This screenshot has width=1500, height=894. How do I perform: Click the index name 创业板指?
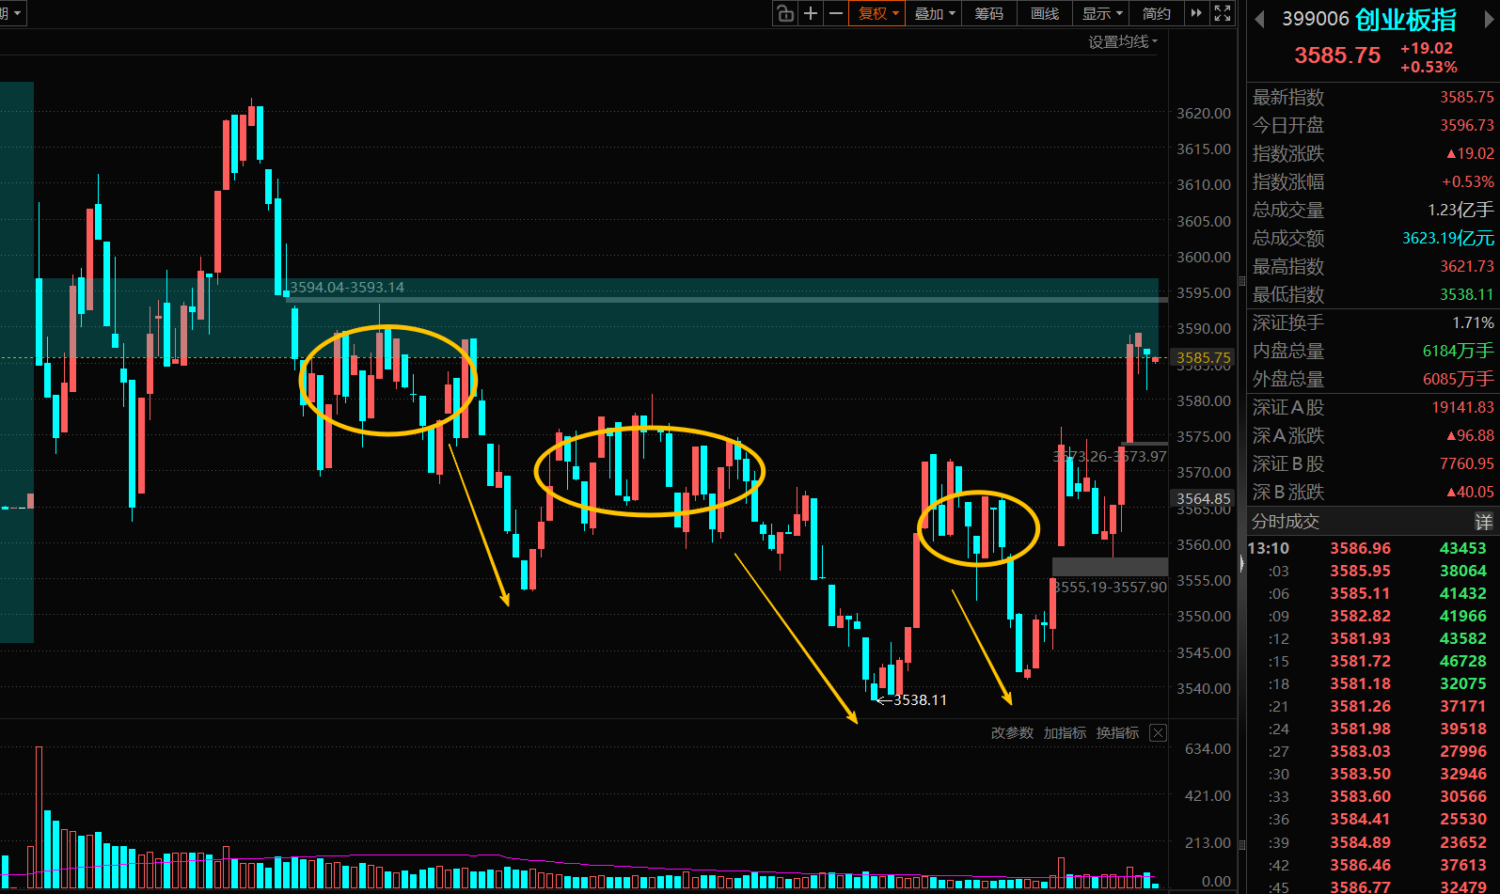pos(1406,20)
